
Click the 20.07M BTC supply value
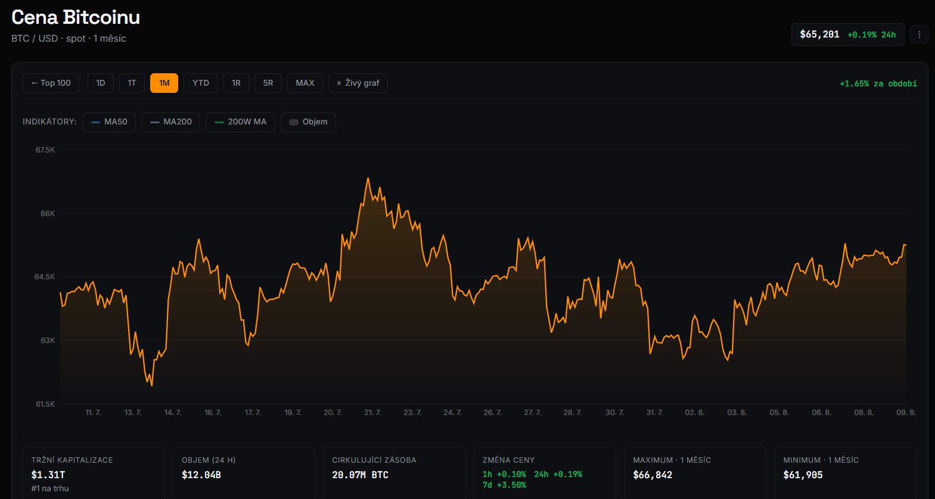pos(360,475)
